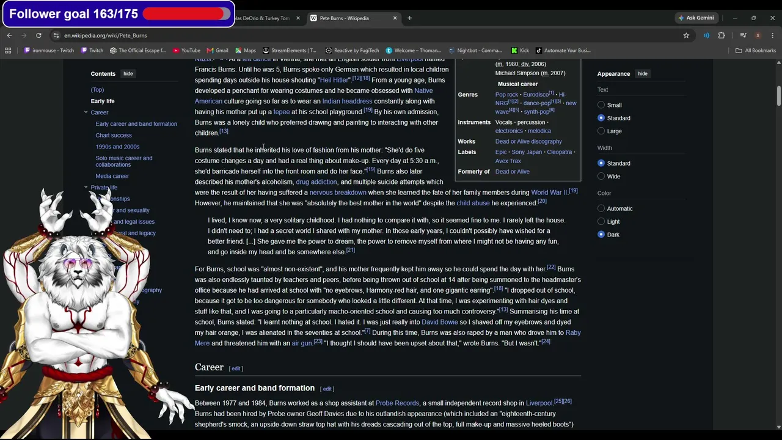Viewport: 782px width, 440px height.
Task: Go to Early life in Contents
Action: [x=103, y=101]
